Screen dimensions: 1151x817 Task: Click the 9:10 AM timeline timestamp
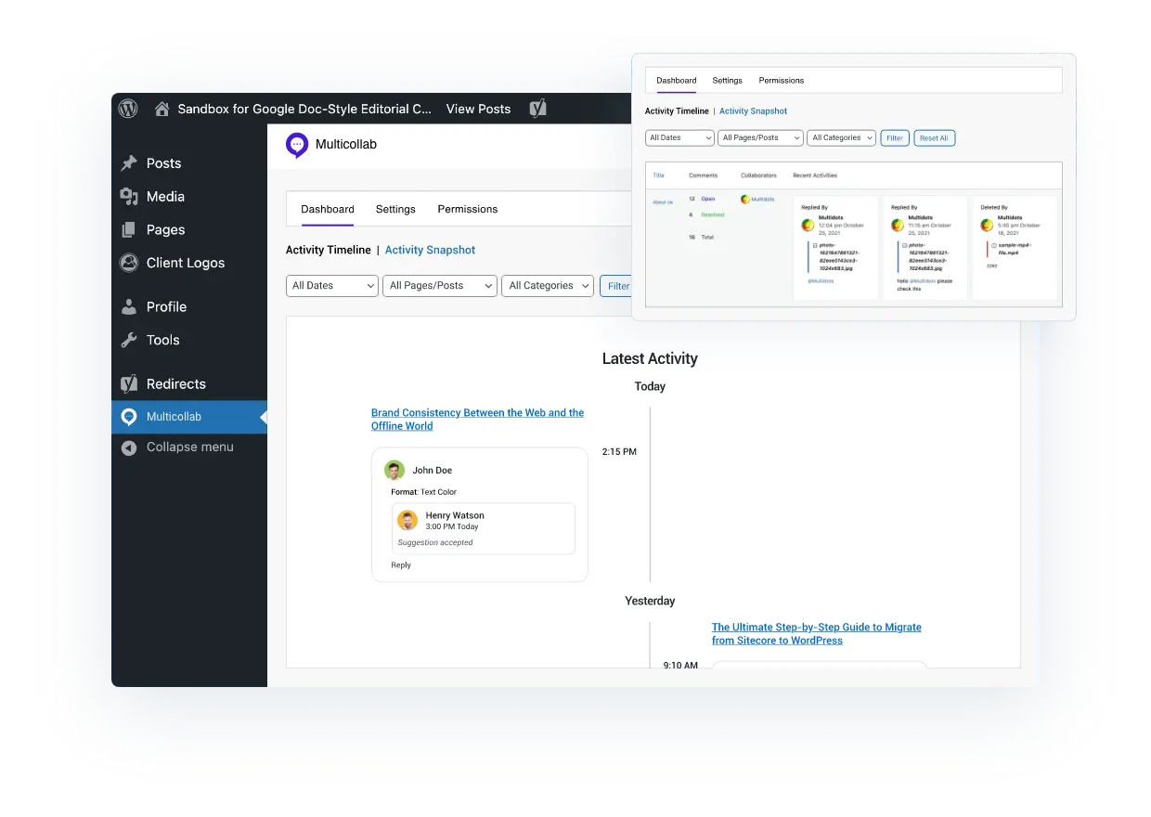coord(680,666)
